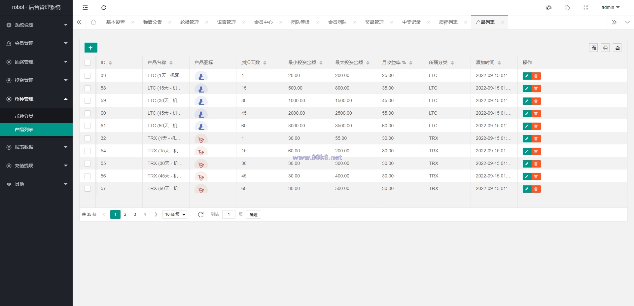Add a new product with the plus button
This screenshot has width=634, height=306.
91,48
